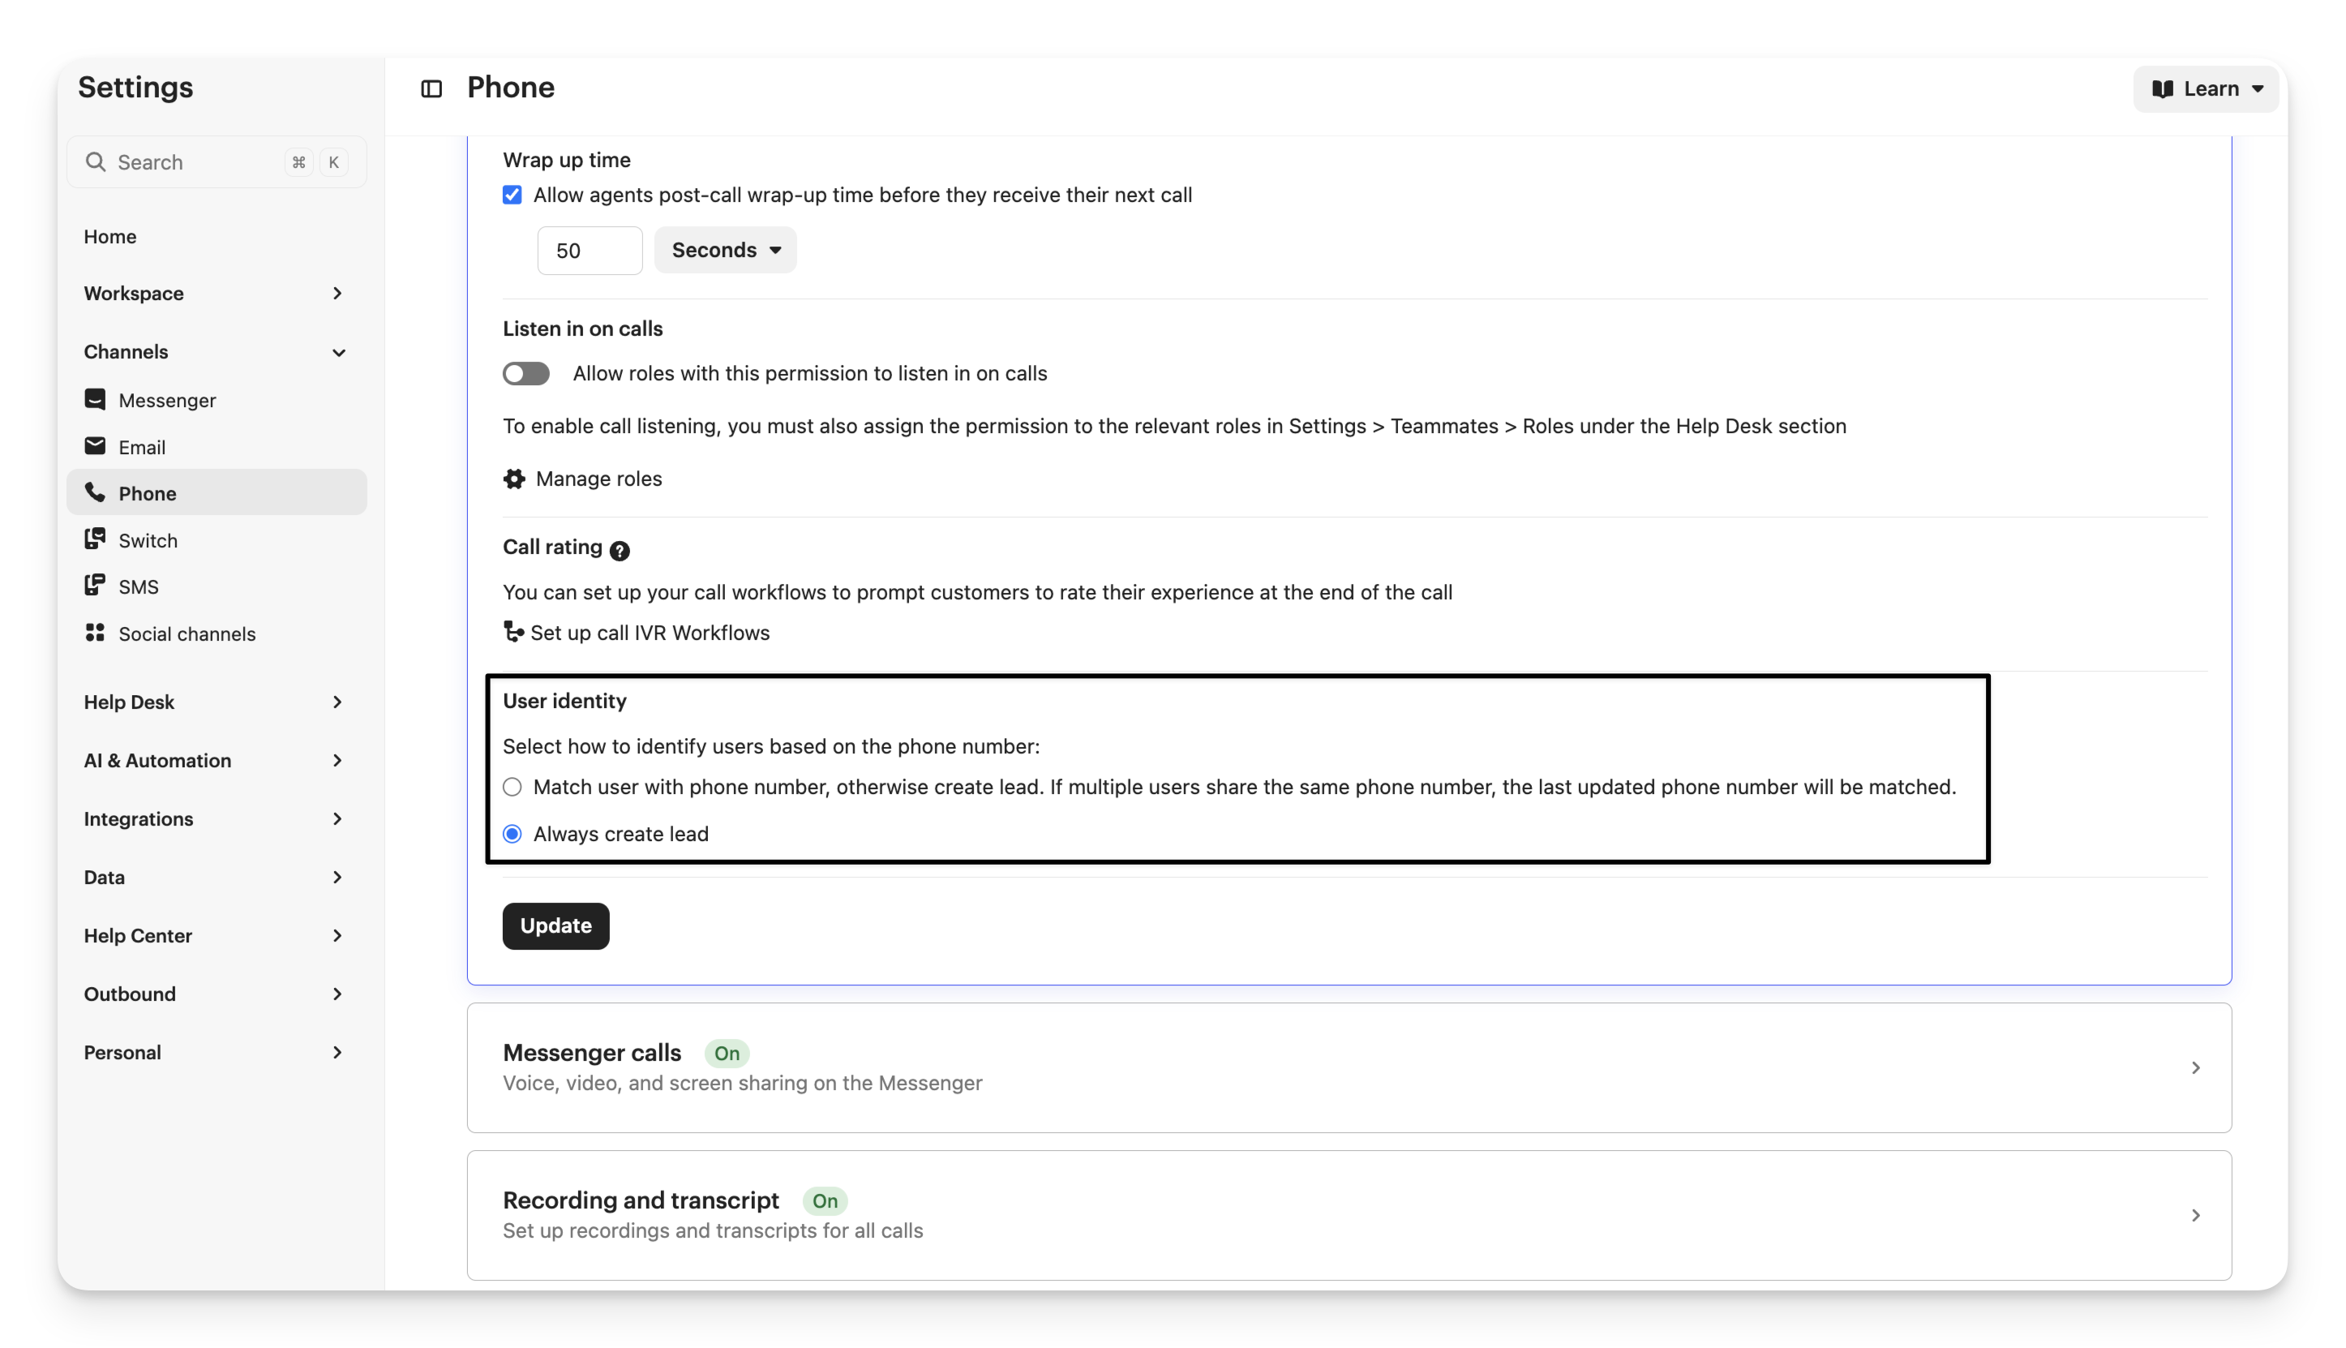
Task: Select Match user with phone number option
Action: coord(513,787)
